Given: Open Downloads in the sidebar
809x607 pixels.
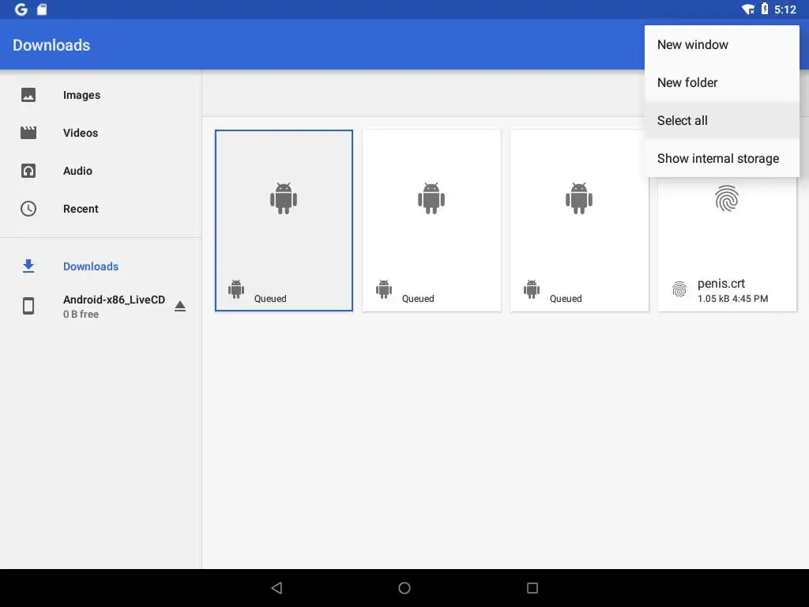Looking at the screenshot, I should [x=100, y=266].
